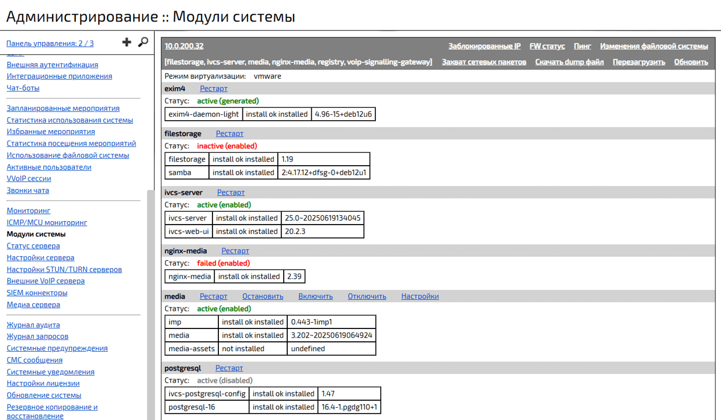
Task: Click the 10.0.200.32 server address link
Action: pyautogui.click(x=184, y=46)
